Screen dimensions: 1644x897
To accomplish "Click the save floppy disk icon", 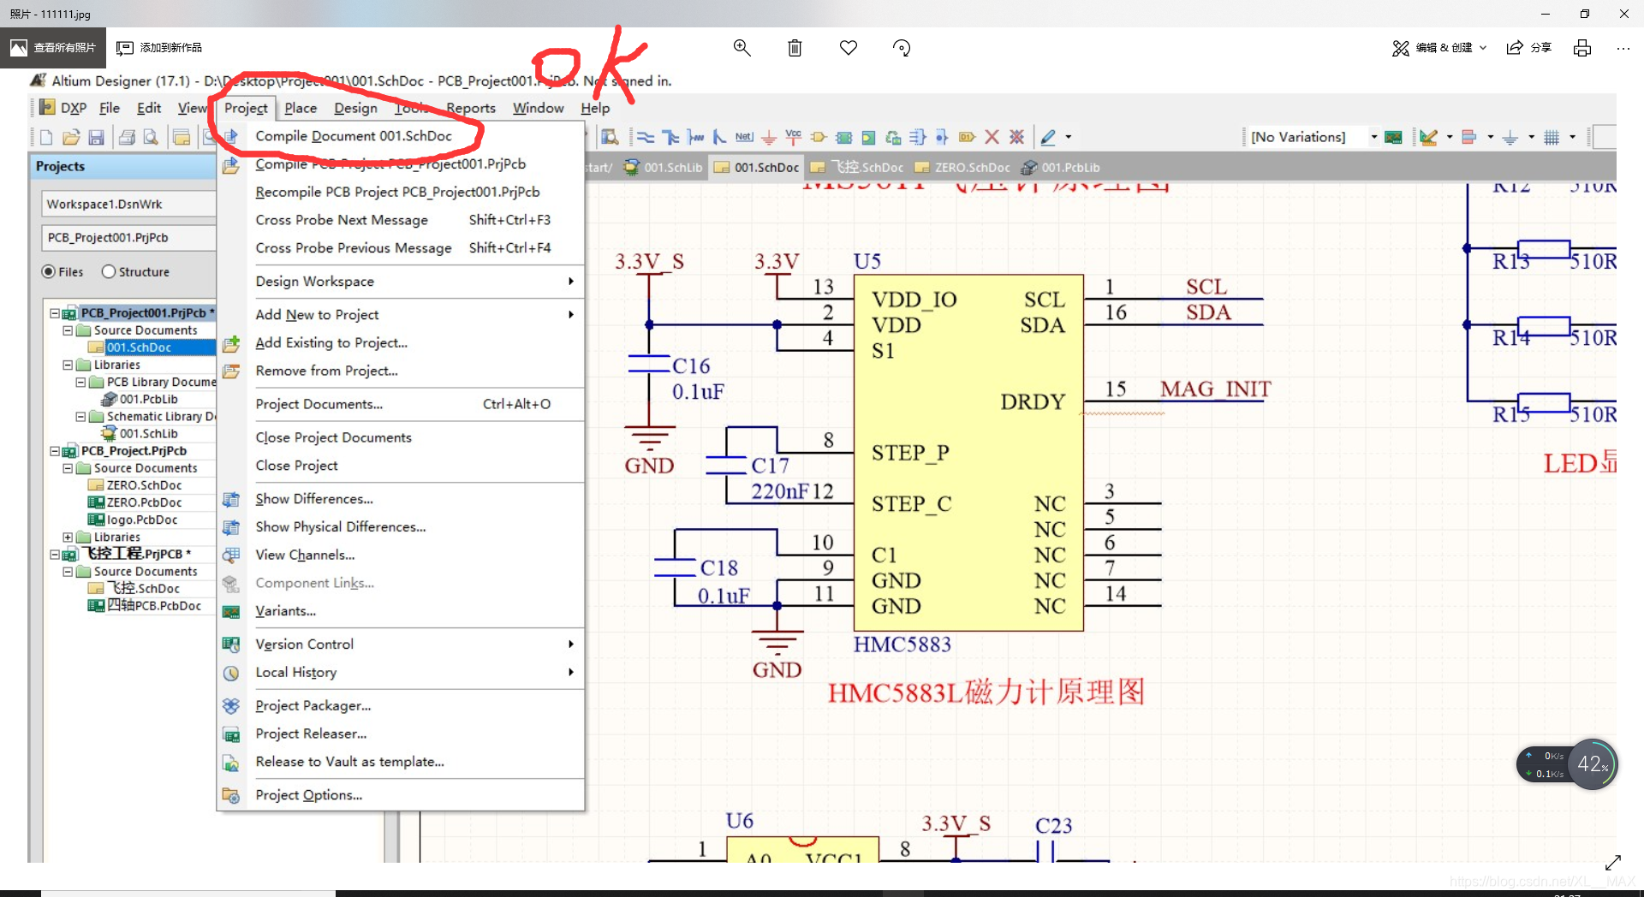I will [96, 137].
